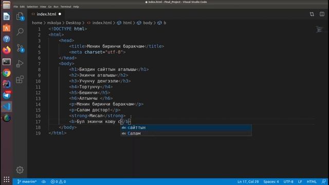The image size is (329, 185).
Task: Open errors and warnings problems indicator
Action: coord(58,181)
